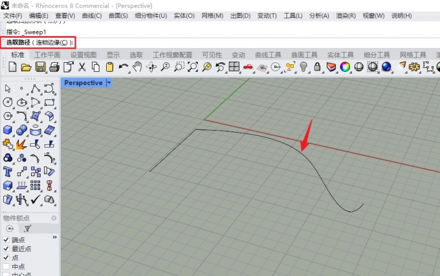Open the color wheel properties icon
The height and width of the screenshot is (276, 440).
click(345, 67)
